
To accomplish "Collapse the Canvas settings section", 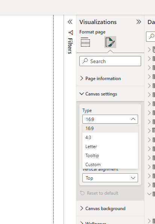I will pyautogui.click(x=110, y=94).
